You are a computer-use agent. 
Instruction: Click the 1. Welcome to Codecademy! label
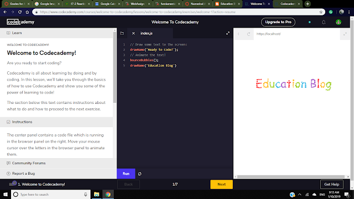[x=41, y=184]
